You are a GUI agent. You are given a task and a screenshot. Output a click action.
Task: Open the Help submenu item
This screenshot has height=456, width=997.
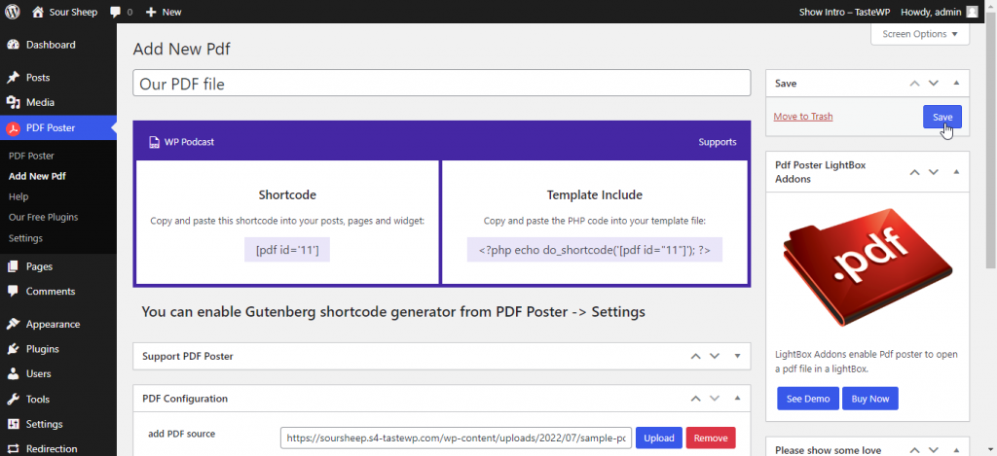pyautogui.click(x=18, y=196)
